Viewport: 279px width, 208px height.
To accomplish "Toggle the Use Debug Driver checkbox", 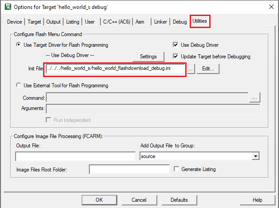I will (x=176, y=45).
